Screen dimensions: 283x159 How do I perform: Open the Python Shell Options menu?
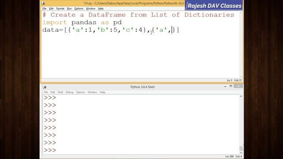pyautogui.click(x=80, y=92)
